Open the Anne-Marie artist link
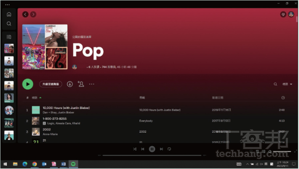299x169 pixels. [50, 134]
